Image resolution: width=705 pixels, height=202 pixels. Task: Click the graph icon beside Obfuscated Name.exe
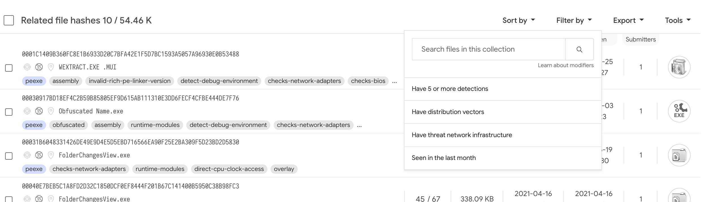[39, 111]
